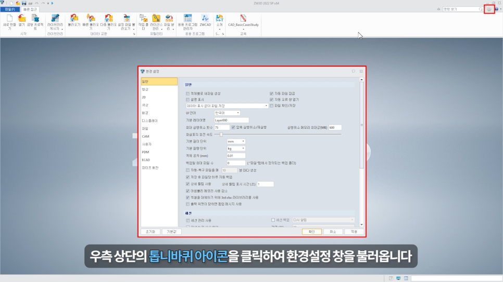
Task: Click the help icon at top right
Action: tap(497, 9)
